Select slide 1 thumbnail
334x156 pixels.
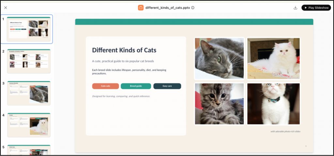coord(29,29)
